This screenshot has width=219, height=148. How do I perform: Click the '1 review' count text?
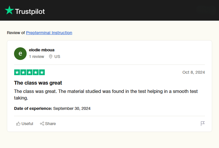click(x=37, y=57)
